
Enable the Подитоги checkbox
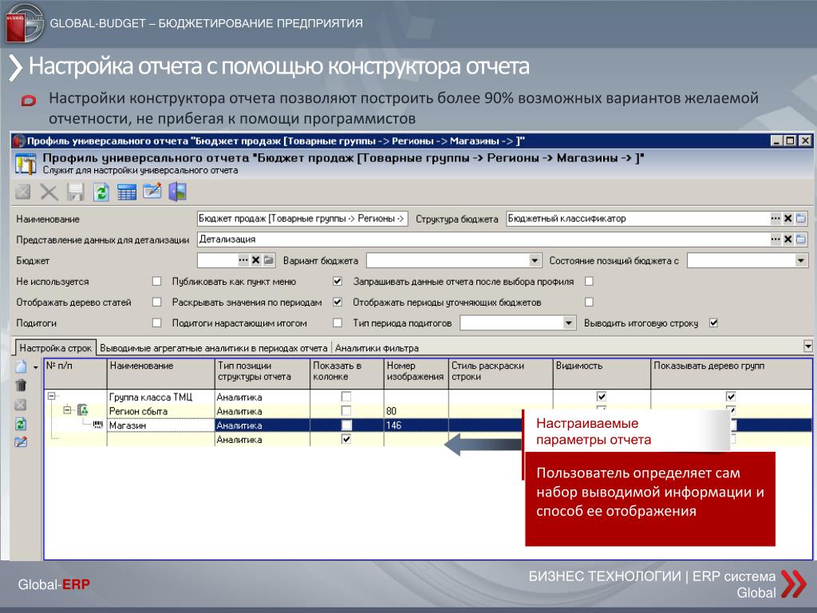coord(156,323)
